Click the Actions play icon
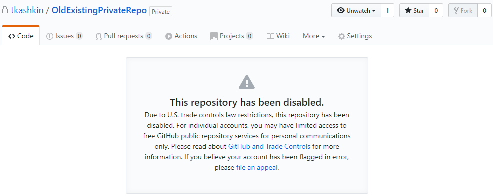The height and width of the screenshot is (196, 493). point(169,36)
